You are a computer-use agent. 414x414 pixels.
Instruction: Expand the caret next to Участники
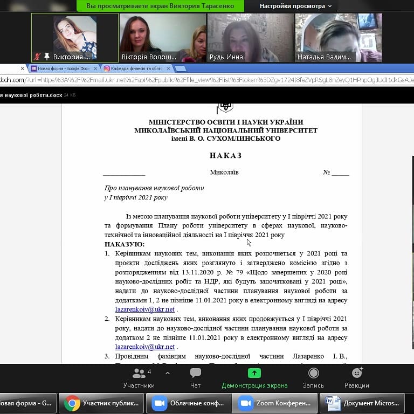[x=167, y=373]
